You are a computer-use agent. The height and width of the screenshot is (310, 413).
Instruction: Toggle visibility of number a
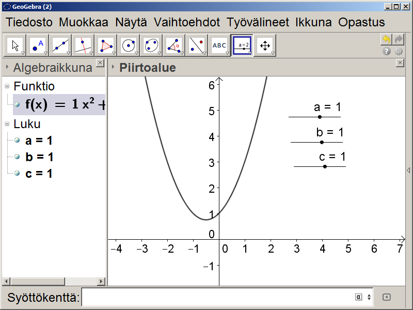click(x=17, y=140)
